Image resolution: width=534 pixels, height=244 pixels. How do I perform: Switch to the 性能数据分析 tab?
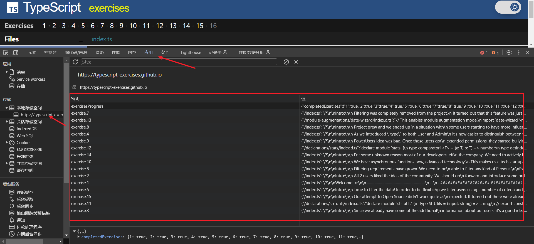(254, 53)
